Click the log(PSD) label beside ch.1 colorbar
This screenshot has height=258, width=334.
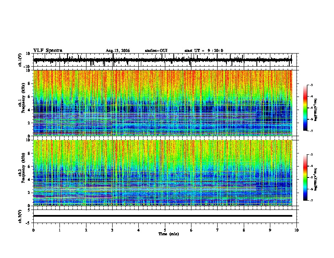coord(316,110)
